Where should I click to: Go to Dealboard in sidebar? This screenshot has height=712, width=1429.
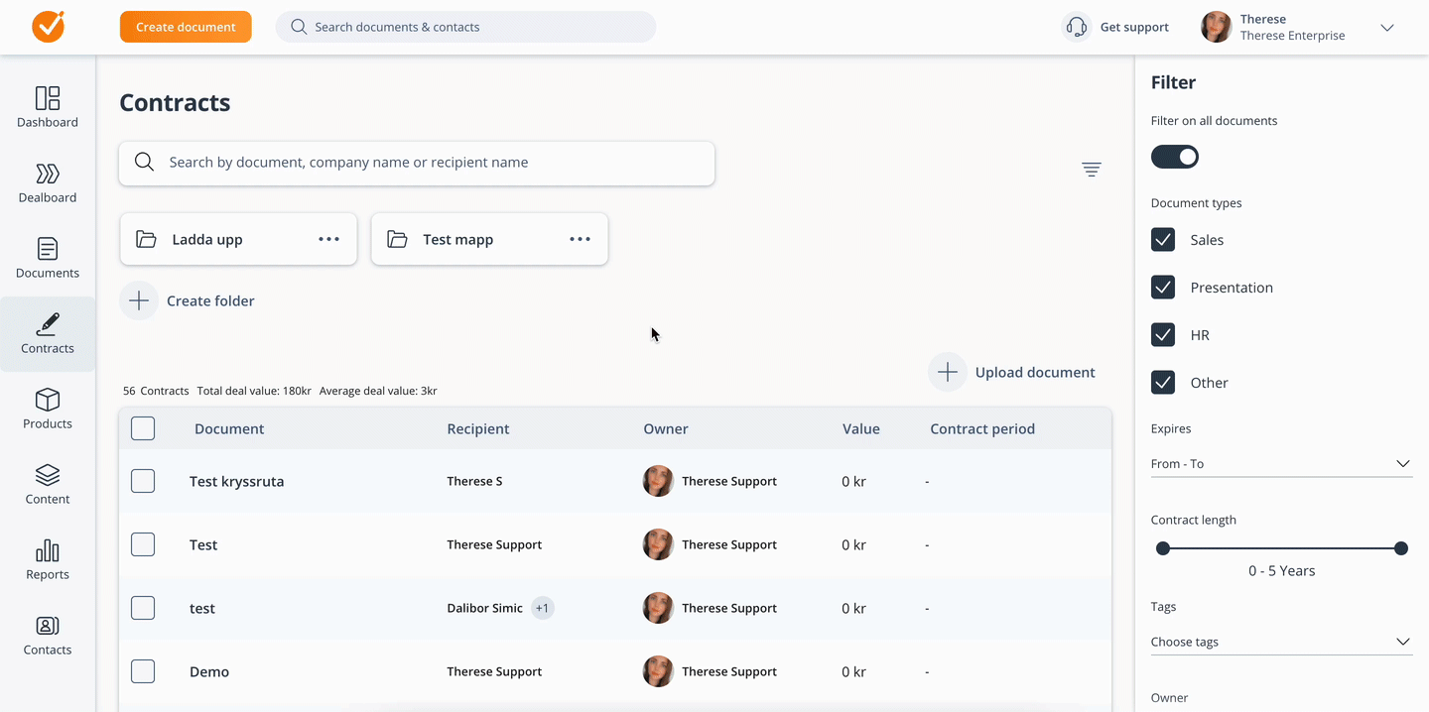pyautogui.click(x=48, y=175)
